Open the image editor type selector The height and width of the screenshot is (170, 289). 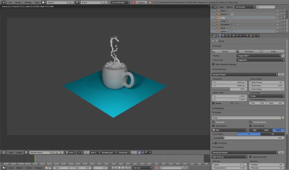[x=4, y=153]
